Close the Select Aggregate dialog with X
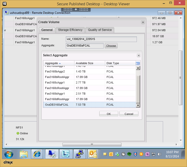The width and height of the screenshot is (187, 167). [139, 55]
